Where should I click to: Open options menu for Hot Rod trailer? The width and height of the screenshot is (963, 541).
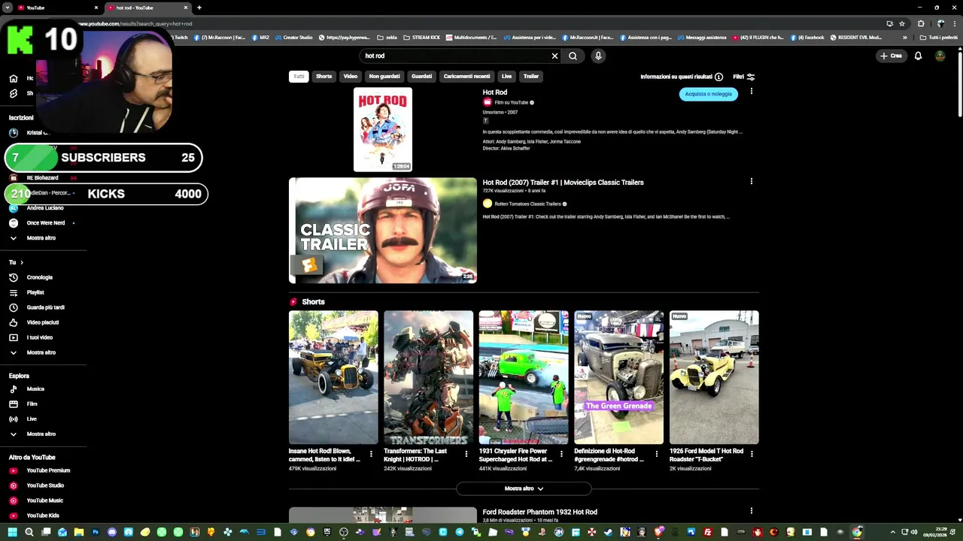[751, 181]
